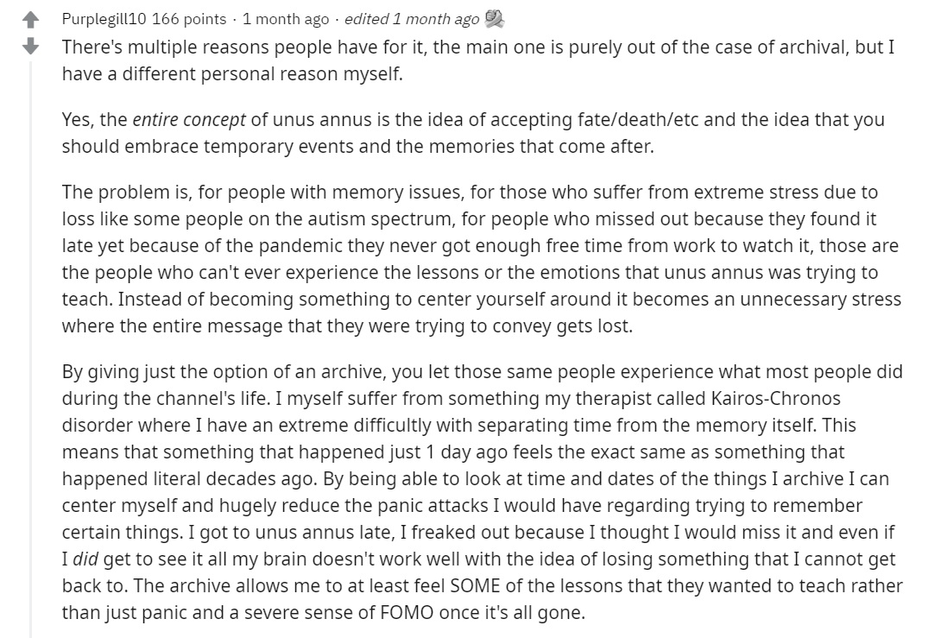929x638 pixels.
Task: Click the italic word 'did'
Action: click(x=85, y=559)
